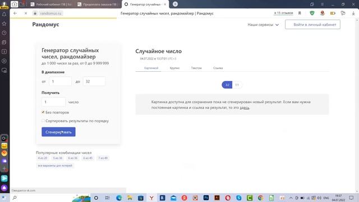Image resolution: width=359 pixels, height=202 pixels.
Task: Close the Генератор случайных tab
Action: coord(165,4)
